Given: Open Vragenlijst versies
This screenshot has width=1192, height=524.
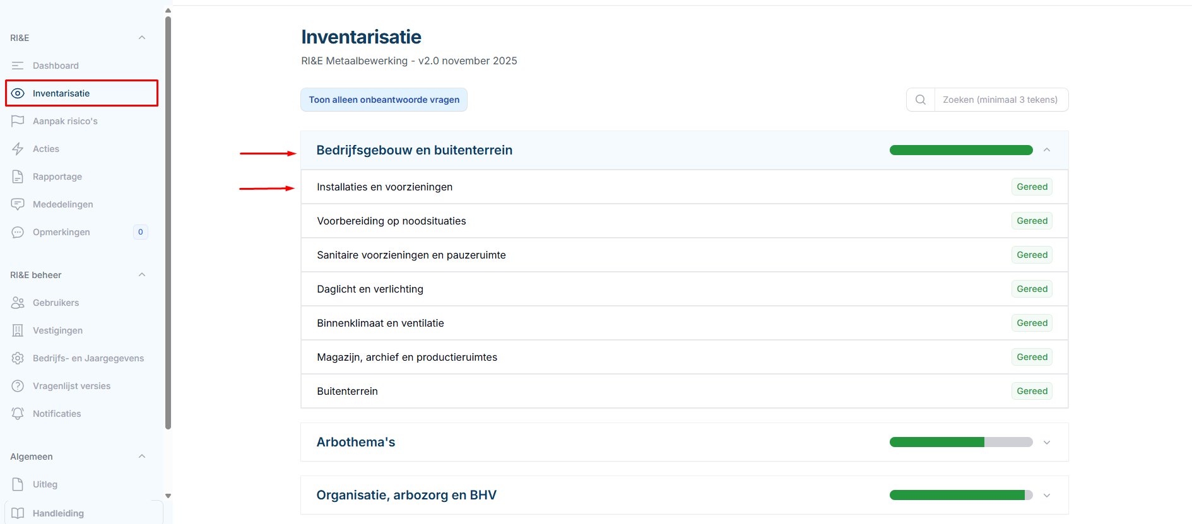Looking at the screenshot, I should [81, 386].
